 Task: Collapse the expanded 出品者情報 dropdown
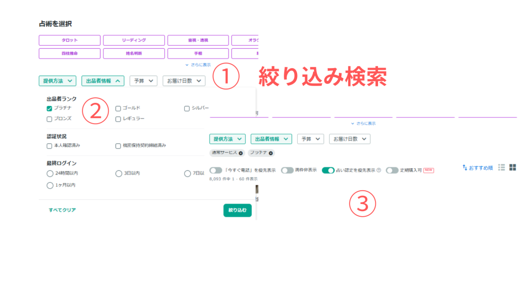[x=103, y=80]
